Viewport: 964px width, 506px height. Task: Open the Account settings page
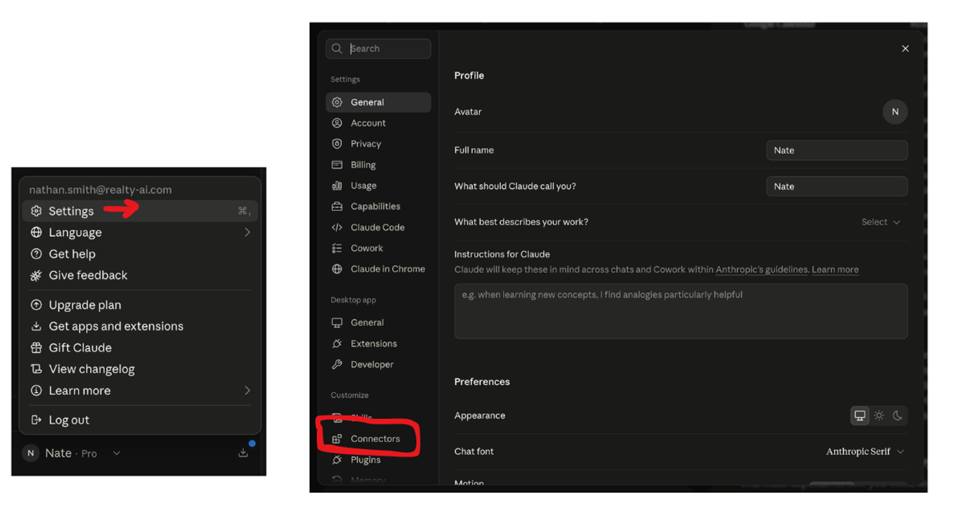[x=378, y=123]
